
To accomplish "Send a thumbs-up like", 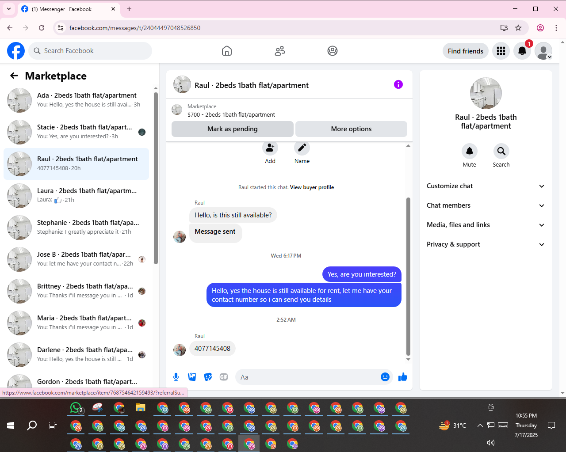I will click(x=403, y=377).
